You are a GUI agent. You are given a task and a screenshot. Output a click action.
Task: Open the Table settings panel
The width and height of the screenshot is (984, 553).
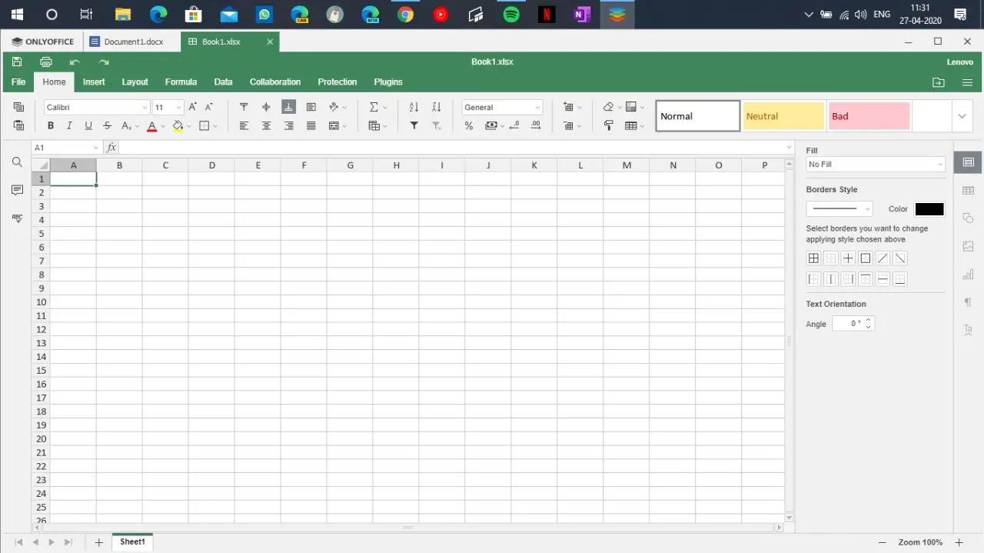point(968,190)
